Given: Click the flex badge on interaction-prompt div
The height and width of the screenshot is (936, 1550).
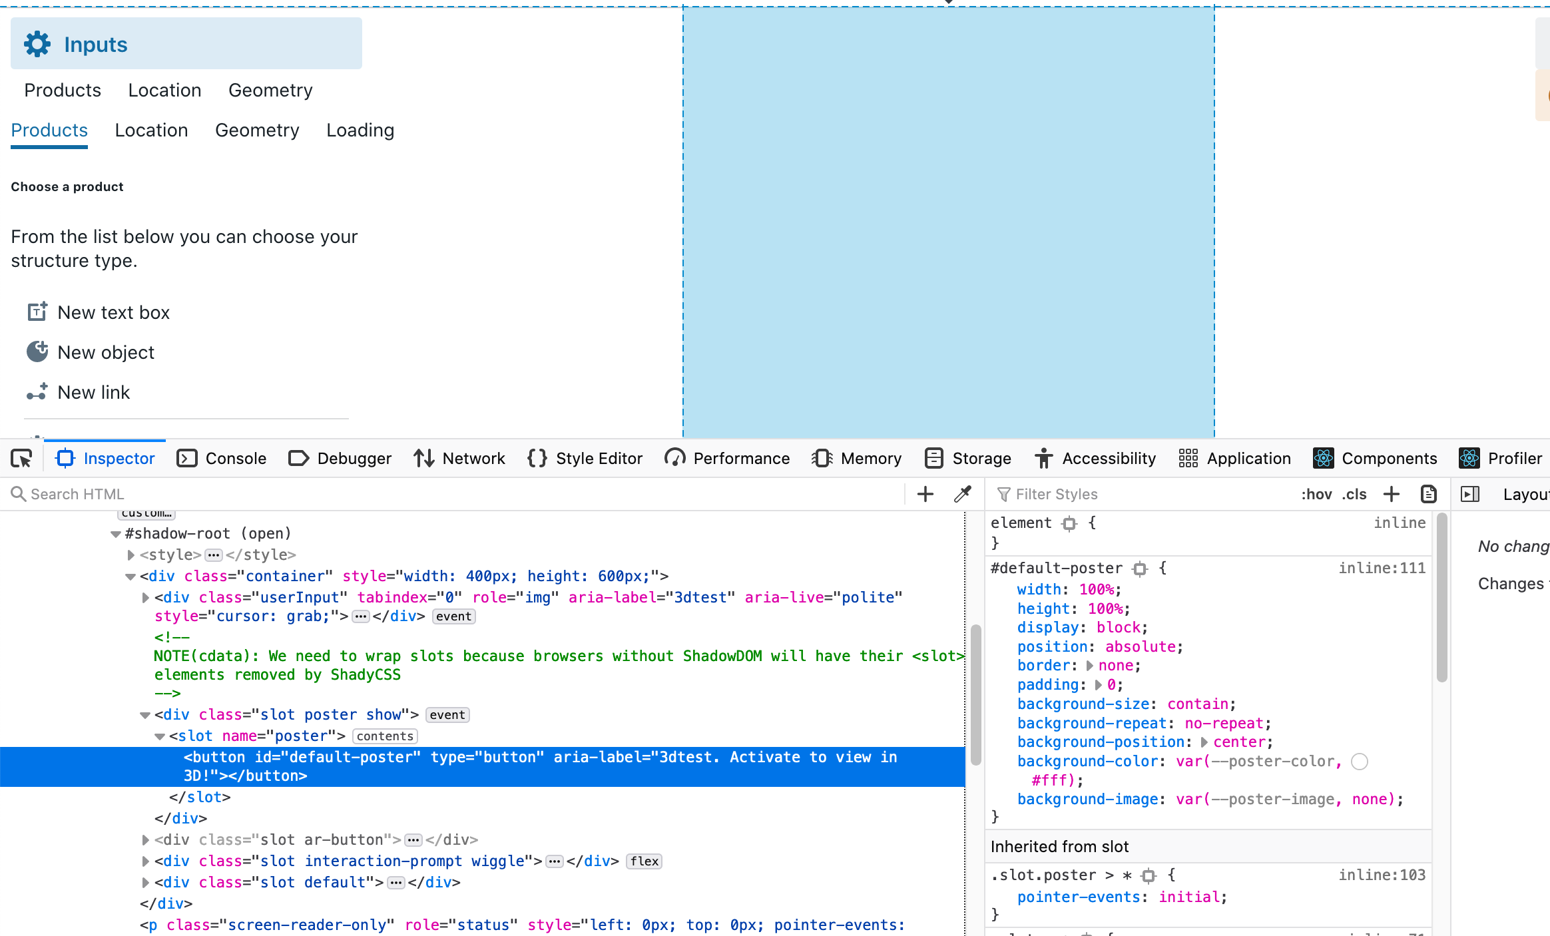Looking at the screenshot, I should pyautogui.click(x=645, y=861).
